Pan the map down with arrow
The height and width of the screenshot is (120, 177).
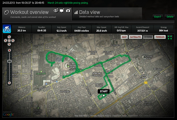(9, 44)
